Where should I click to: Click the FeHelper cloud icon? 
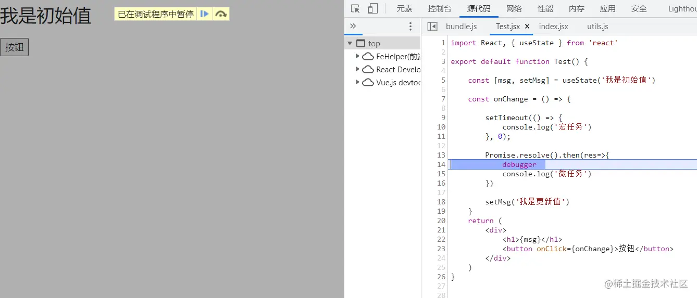tap(368, 57)
